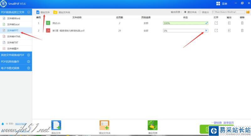
Task: Remove 测试.xls with its trash icon
Action: click(x=242, y=23)
